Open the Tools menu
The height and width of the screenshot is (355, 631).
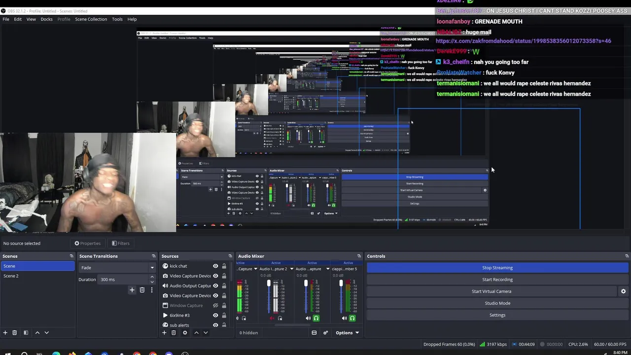point(117,19)
